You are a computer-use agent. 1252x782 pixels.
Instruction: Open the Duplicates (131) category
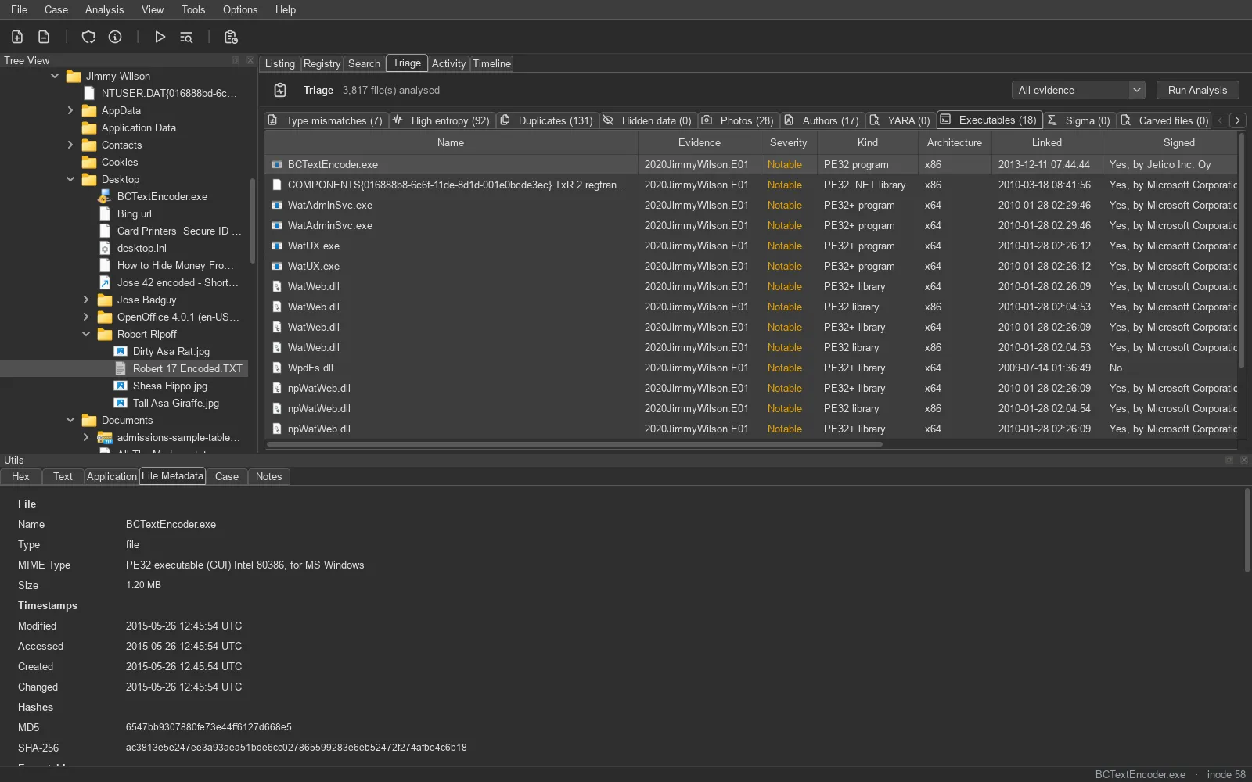coord(547,120)
